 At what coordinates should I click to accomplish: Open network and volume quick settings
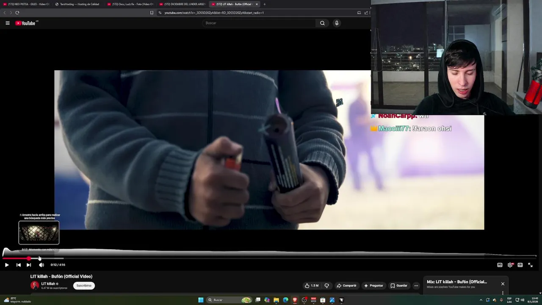click(x=520, y=300)
